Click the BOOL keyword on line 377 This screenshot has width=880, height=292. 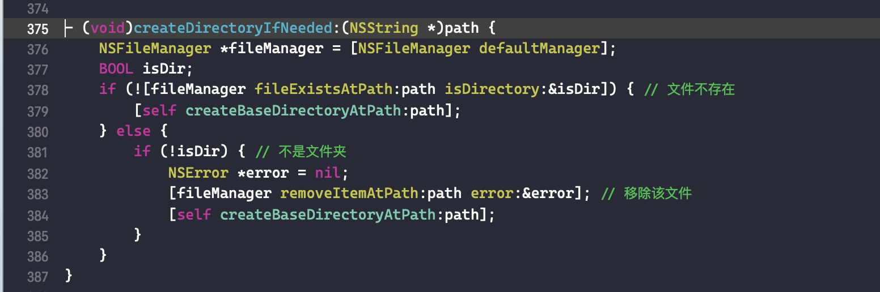[116, 69]
